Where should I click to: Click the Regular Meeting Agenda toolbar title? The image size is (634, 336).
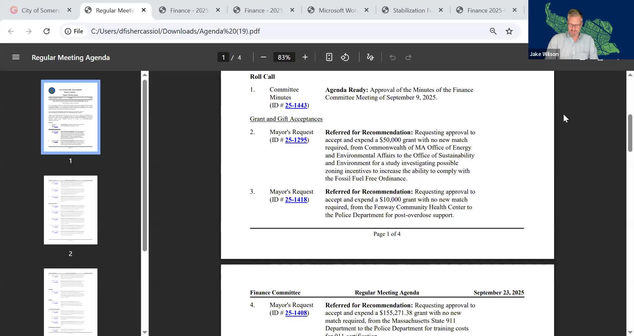[x=71, y=57]
